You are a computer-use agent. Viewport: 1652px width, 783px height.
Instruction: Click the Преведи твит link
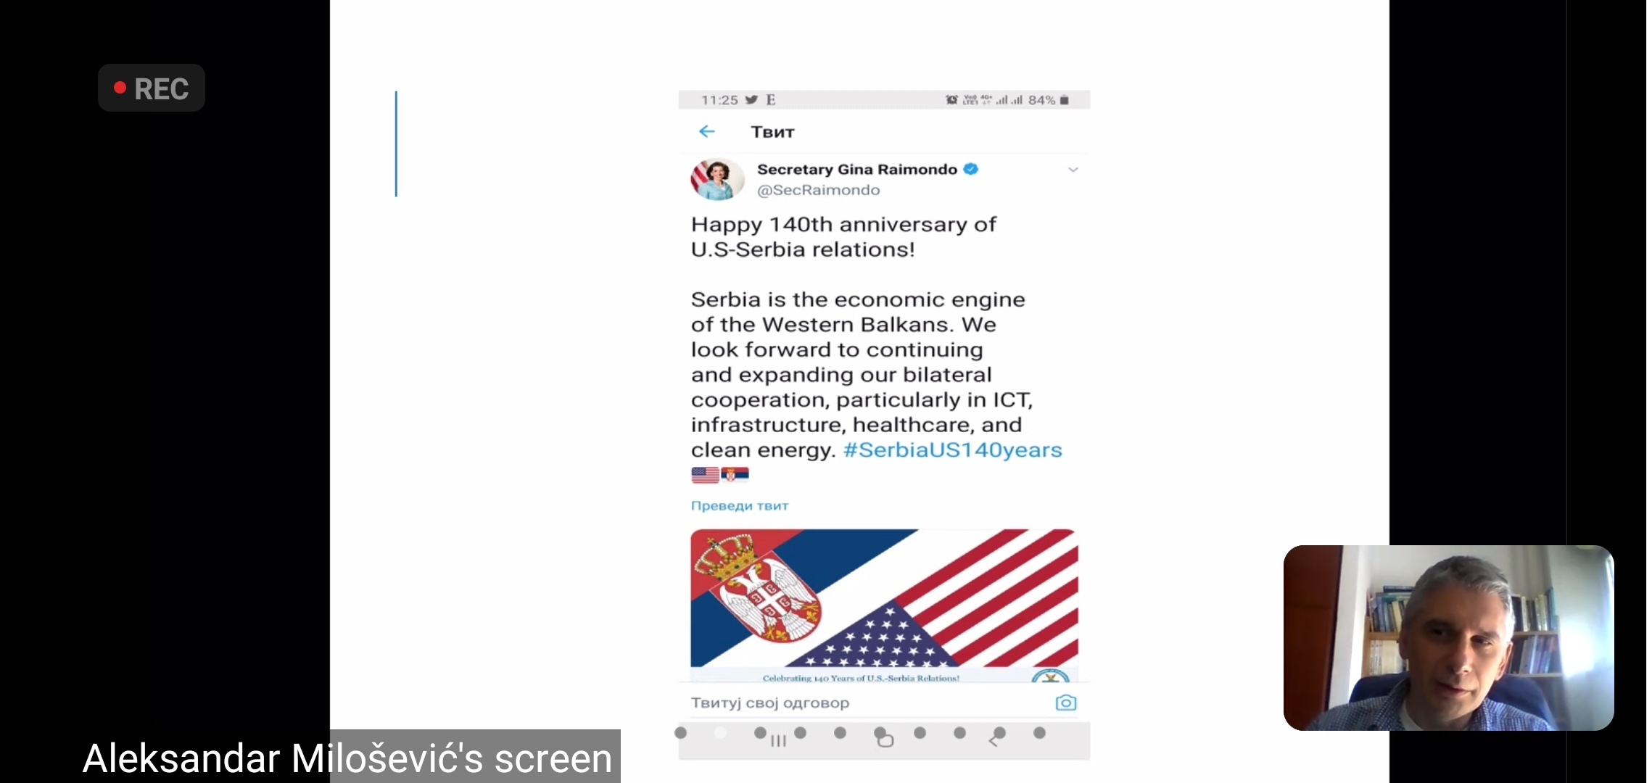coord(739,505)
